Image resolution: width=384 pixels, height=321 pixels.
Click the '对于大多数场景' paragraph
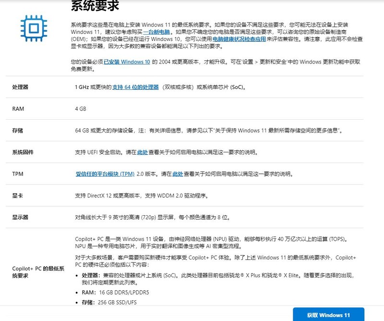tap(215, 261)
